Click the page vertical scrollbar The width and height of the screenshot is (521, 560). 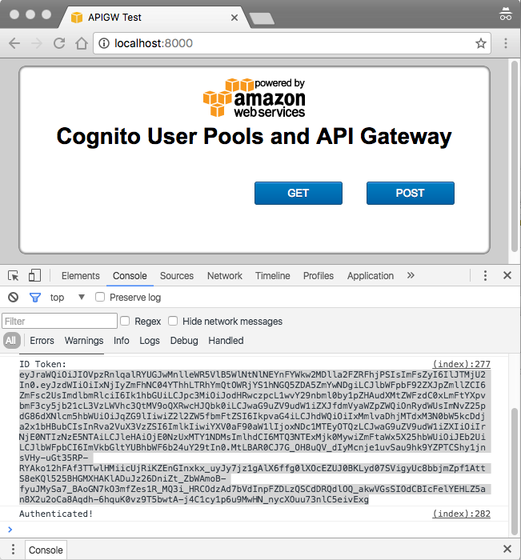coord(515,157)
